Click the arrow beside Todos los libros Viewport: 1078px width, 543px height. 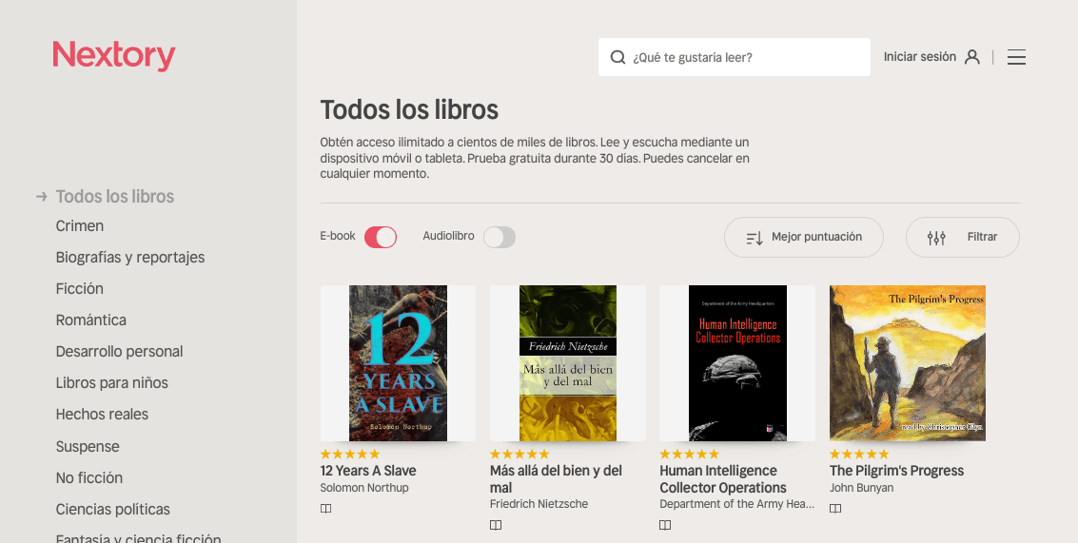point(41,197)
